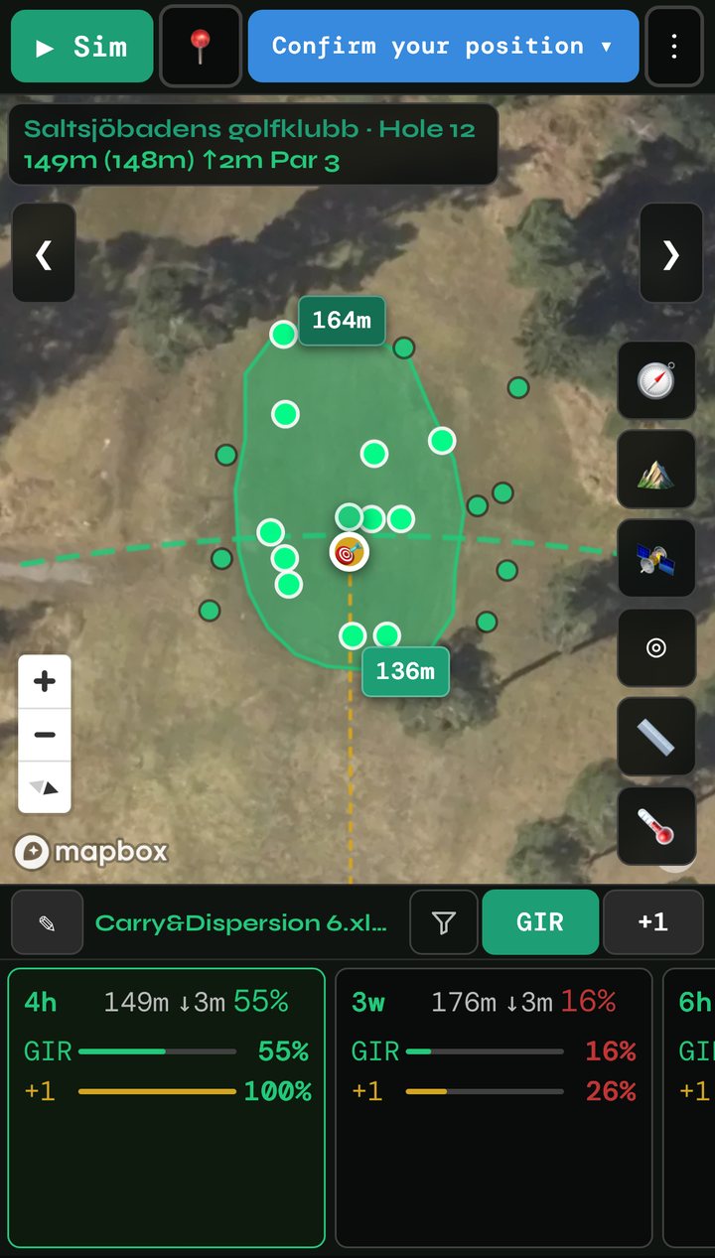The height and width of the screenshot is (1258, 715).
Task: Tap the 136m distance label
Action: (x=405, y=672)
